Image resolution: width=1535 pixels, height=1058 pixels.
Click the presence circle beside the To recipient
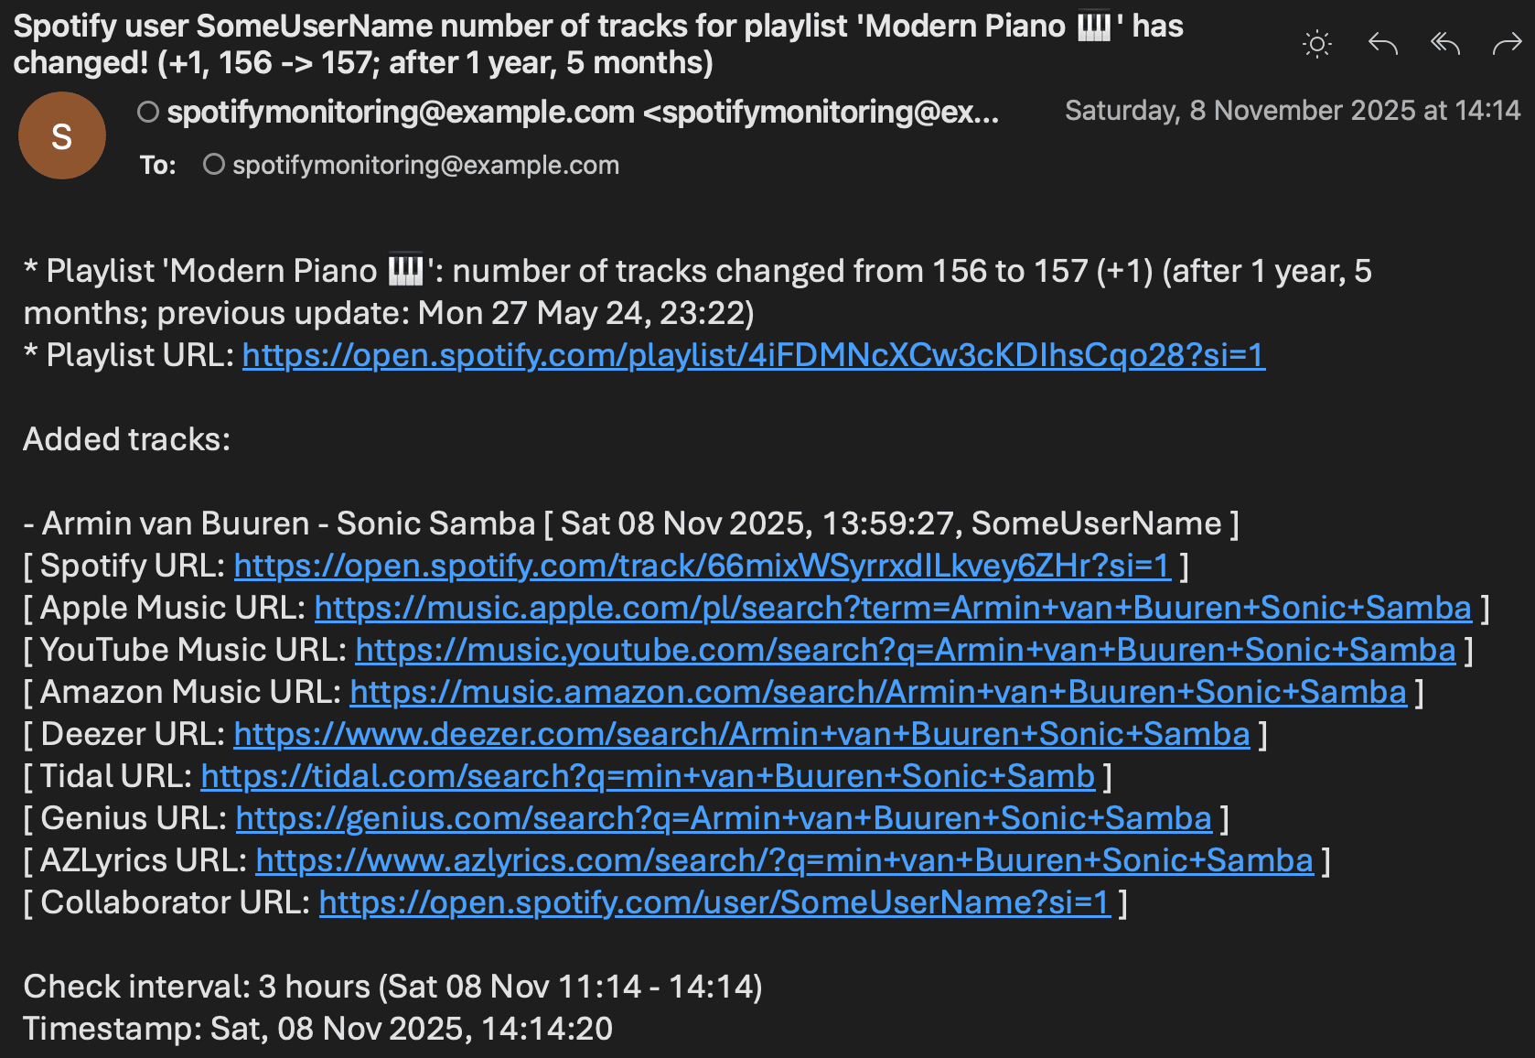[x=213, y=165]
